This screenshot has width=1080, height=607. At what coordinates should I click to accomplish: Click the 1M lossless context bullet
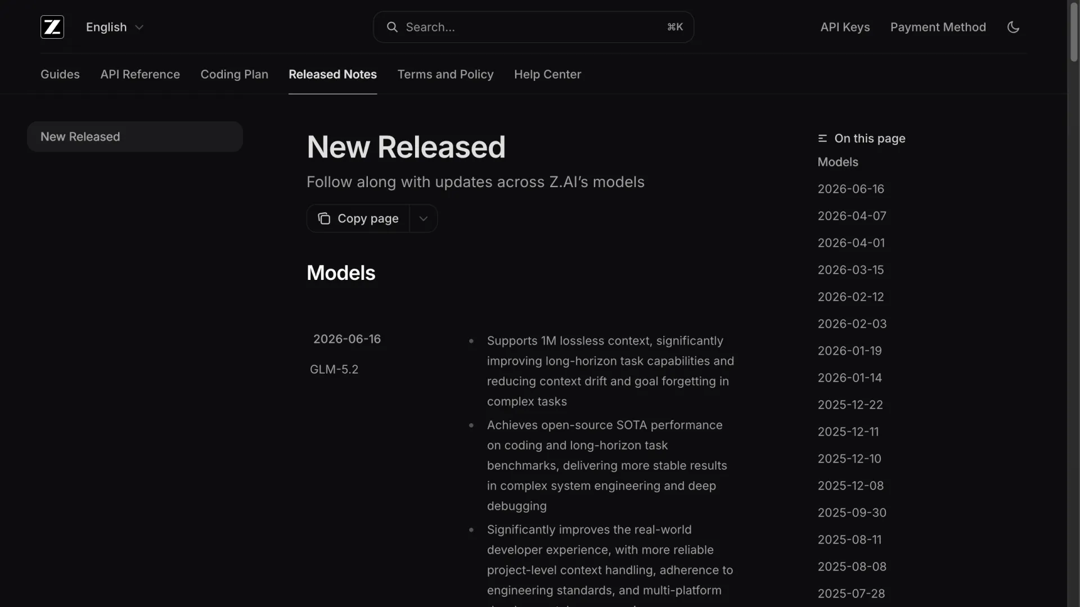click(610, 371)
